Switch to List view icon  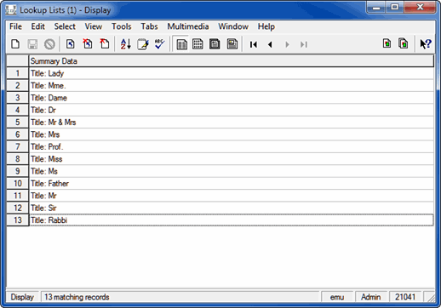181,44
